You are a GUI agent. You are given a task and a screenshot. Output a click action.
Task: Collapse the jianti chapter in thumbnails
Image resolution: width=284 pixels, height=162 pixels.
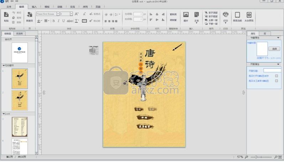[x=4, y=114]
